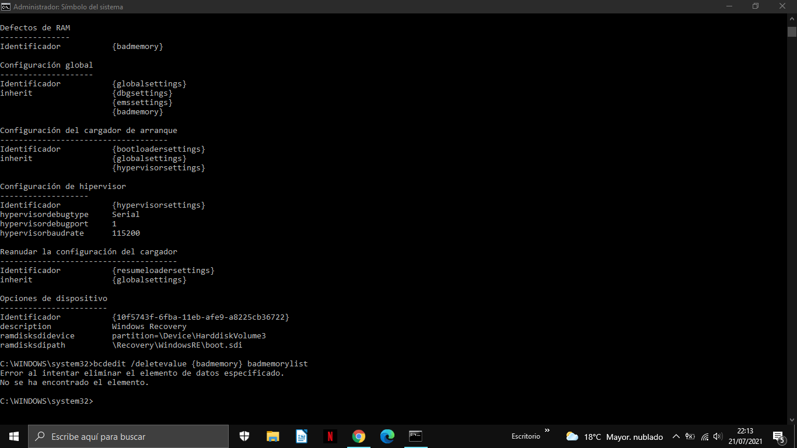The width and height of the screenshot is (797, 448).
Task: Click the console scrollbar down arrow
Action: tap(792, 419)
